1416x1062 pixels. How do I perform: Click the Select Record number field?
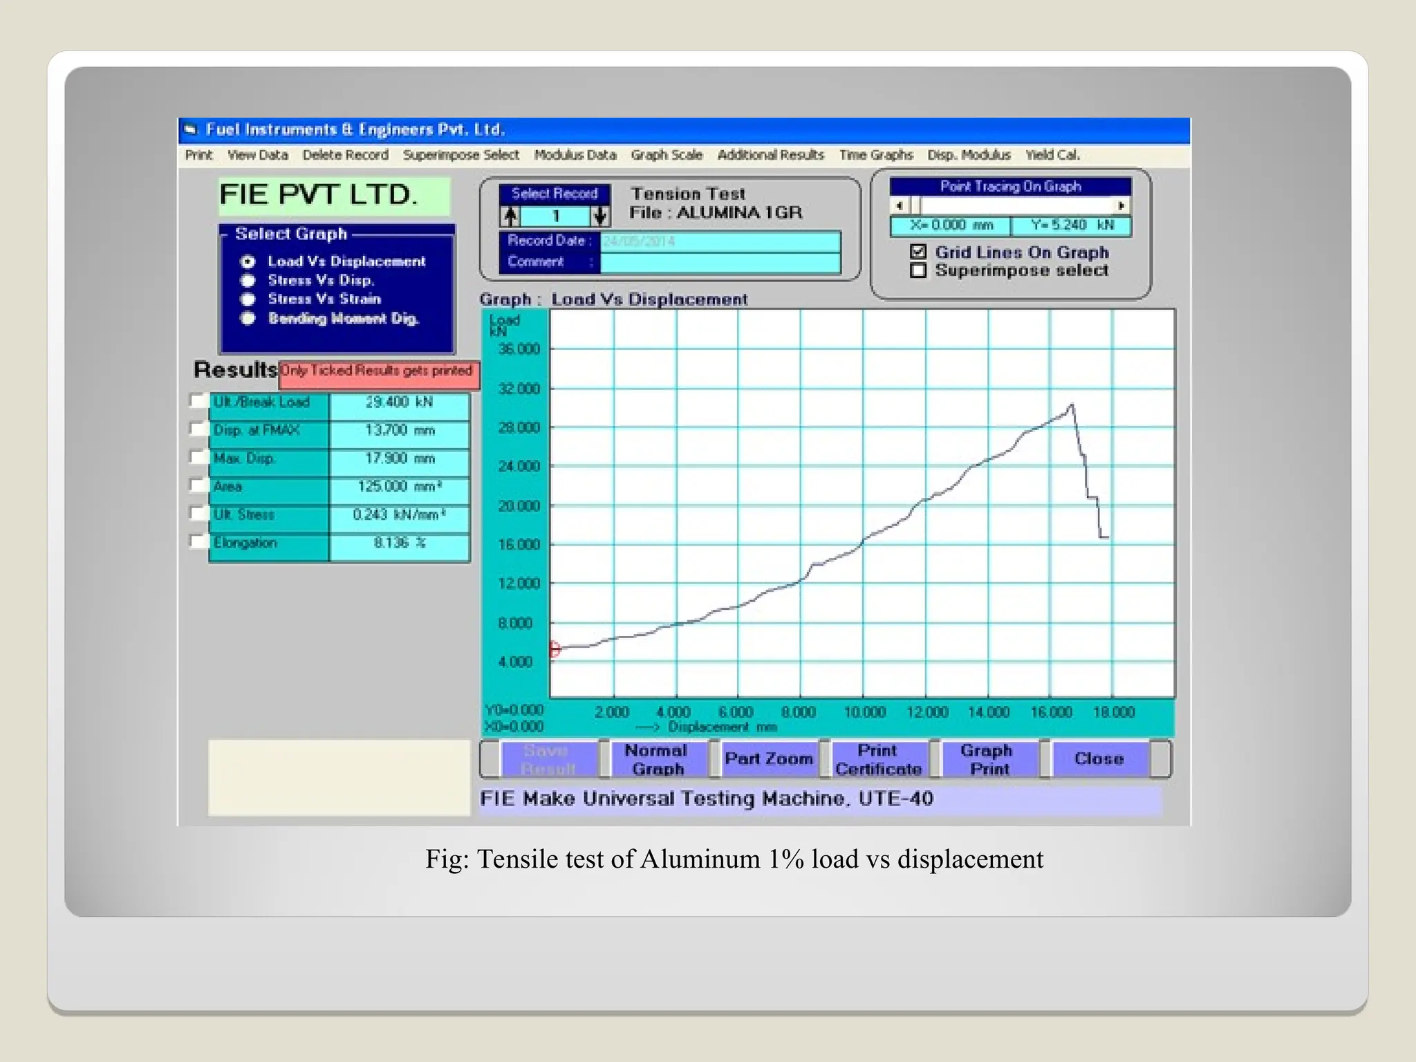pos(555,216)
